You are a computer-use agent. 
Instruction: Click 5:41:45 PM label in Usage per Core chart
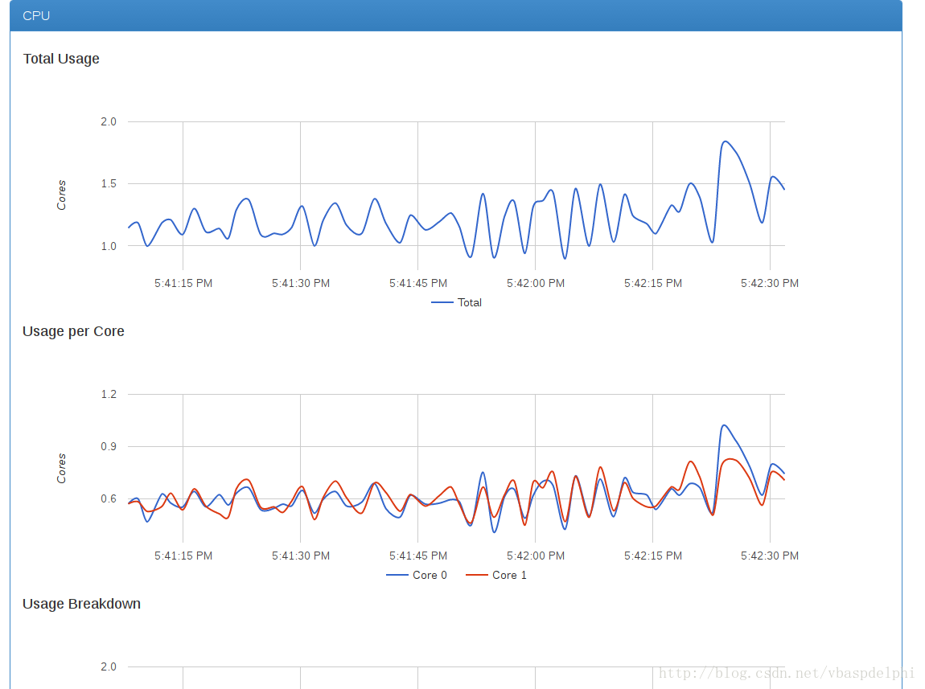coord(417,556)
